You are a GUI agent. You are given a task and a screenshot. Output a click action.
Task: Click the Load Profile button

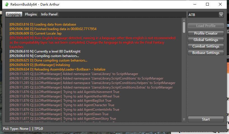pyautogui.click(x=206, y=26)
